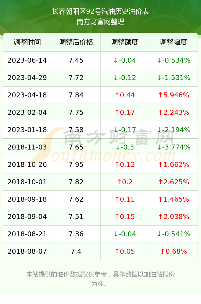Click the ↑2.038% percentage cell
The width and height of the screenshot is (201, 304).
tap(173, 217)
